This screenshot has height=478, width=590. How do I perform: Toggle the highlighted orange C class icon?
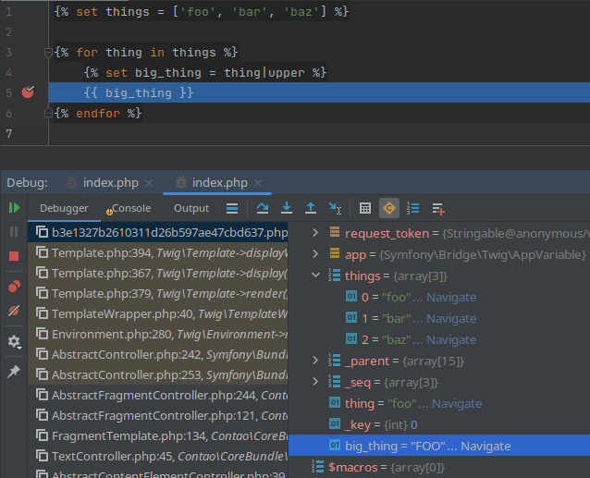click(389, 208)
